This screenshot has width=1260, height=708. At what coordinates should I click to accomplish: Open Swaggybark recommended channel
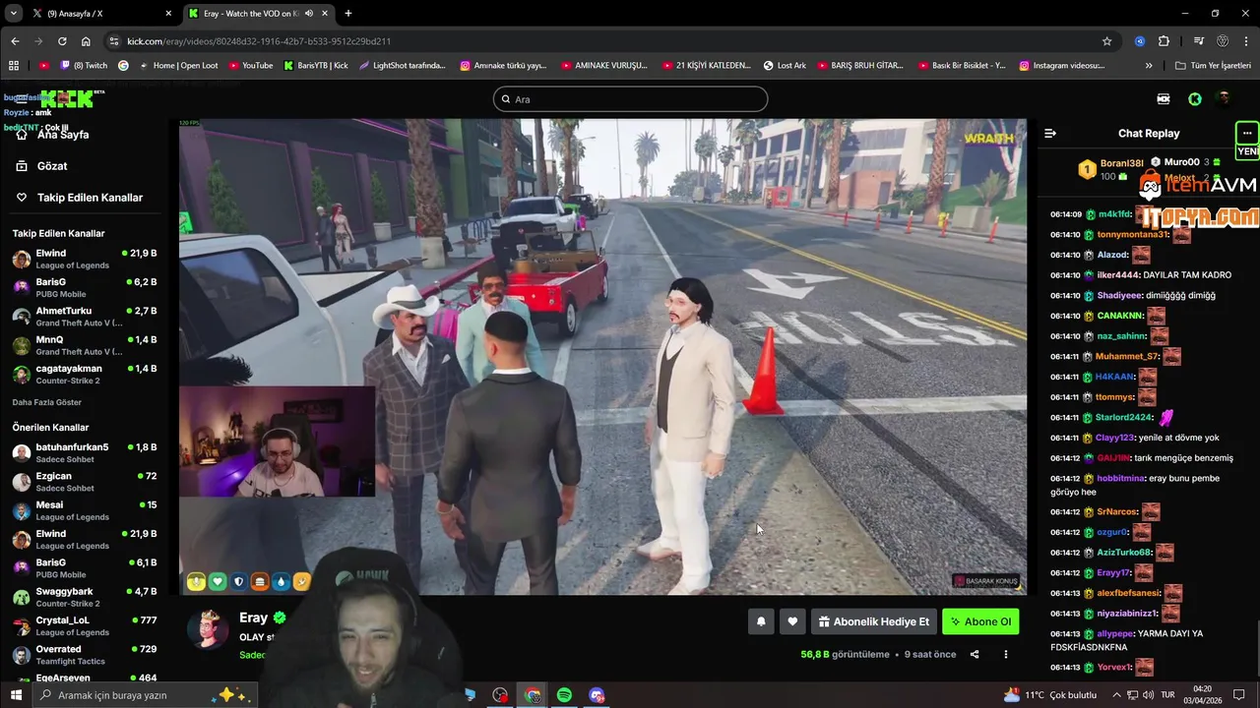coord(87,598)
